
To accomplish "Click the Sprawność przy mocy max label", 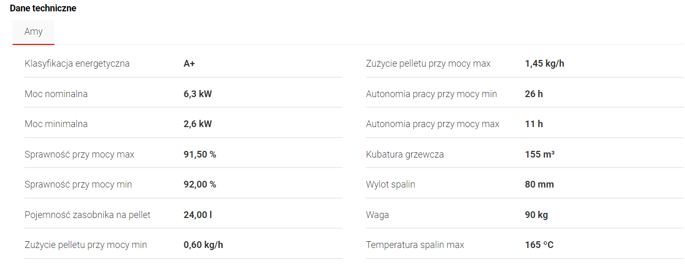I will pos(79,154).
